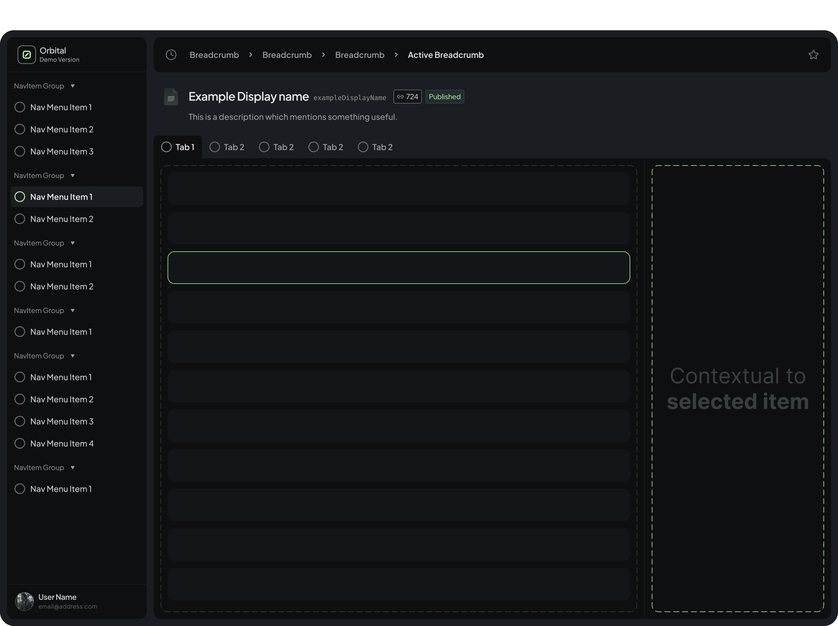The height and width of the screenshot is (626, 838).
Task: Click the user avatar thumbnail
Action: (x=24, y=601)
